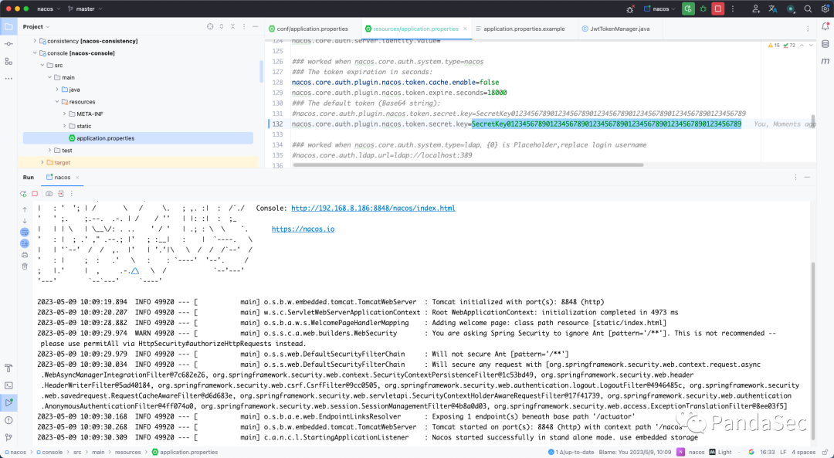Click the red Stop button in top toolbar
This screenshot has width=834, height=458.
718,8
